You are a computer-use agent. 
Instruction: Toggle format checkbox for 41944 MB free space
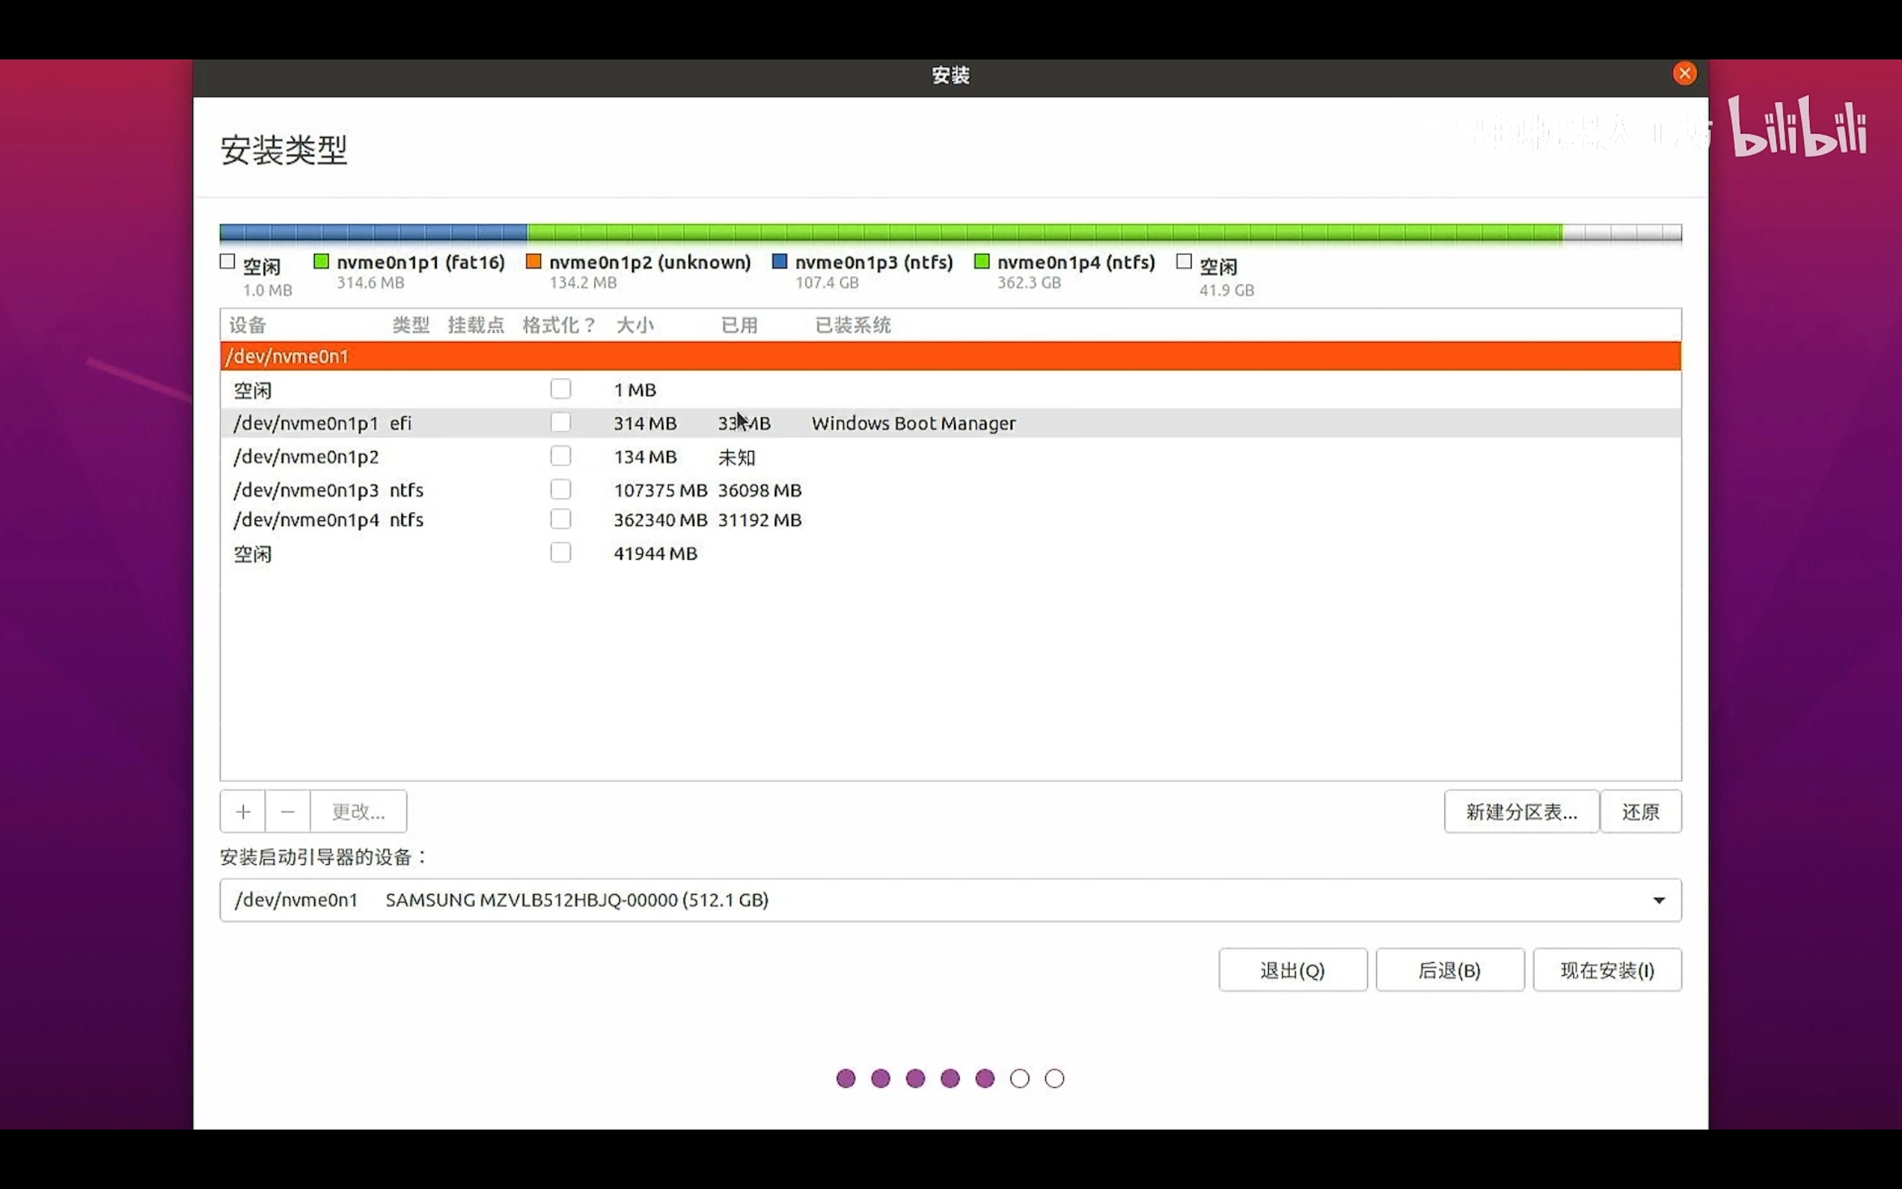(x=560, y=553)
